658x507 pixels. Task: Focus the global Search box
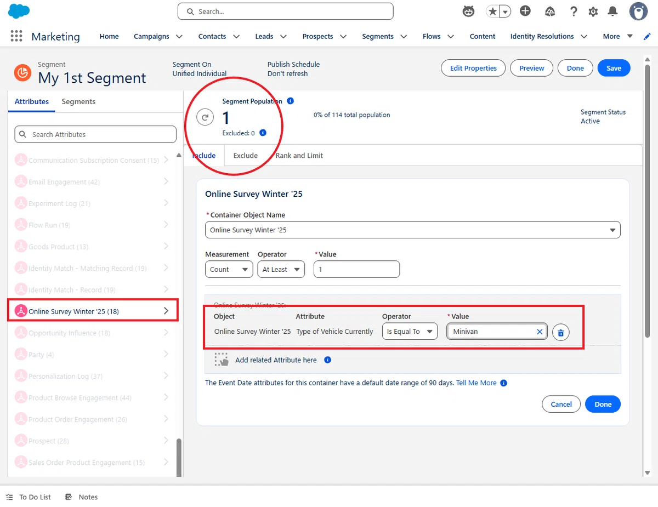point(285,11)
